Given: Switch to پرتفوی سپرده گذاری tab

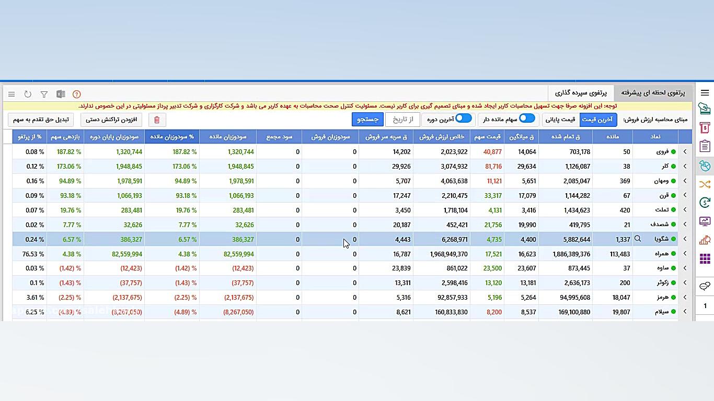Looking at the screenshot, I should pos(581,93).
